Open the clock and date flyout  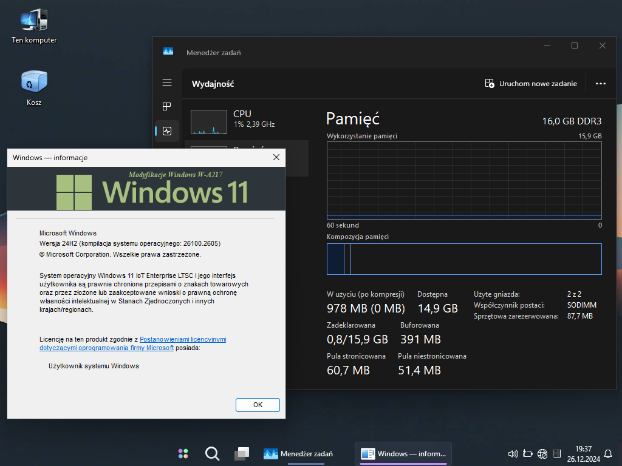[583, 453]
